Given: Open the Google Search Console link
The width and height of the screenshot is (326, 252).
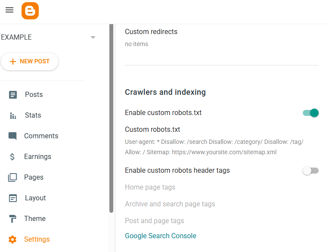Looking at the screenshot, I should [161, 236].
